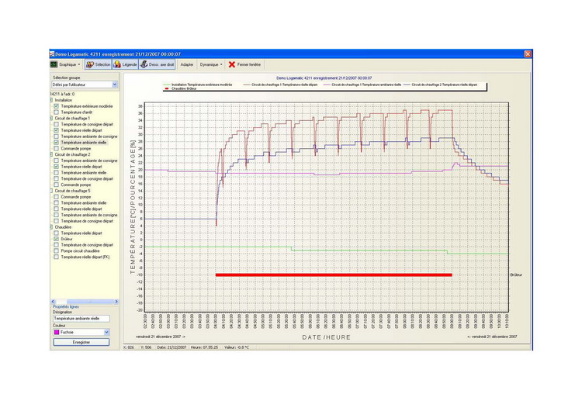The image size is (582, 411).
Task: Open the Couleur Fuchsia dropdown
Action: click(x=106, y=332)
